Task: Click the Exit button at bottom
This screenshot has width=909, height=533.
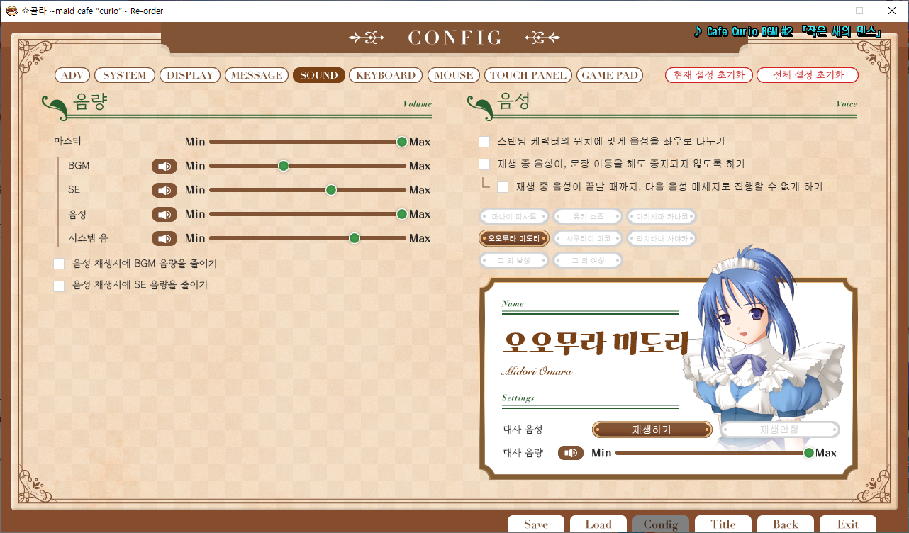Action: pyautogui.click(x=848, y=524)
